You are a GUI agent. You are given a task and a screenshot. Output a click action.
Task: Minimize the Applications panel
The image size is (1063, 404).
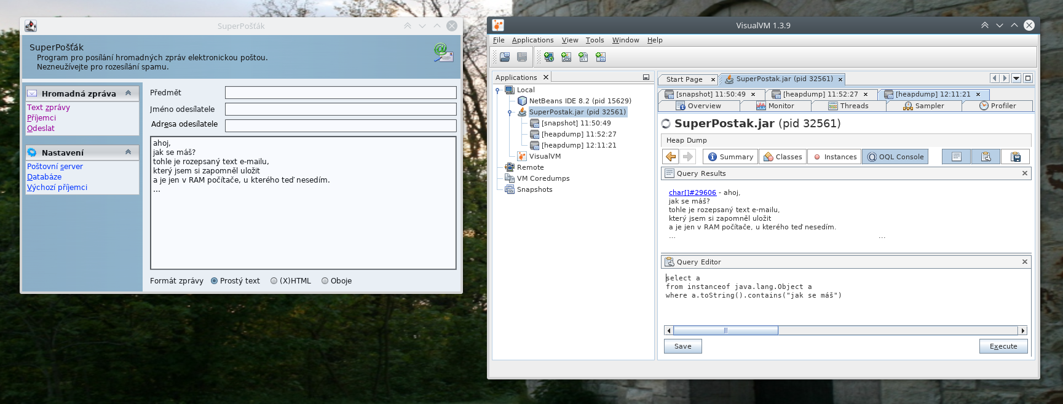point(646,77)
